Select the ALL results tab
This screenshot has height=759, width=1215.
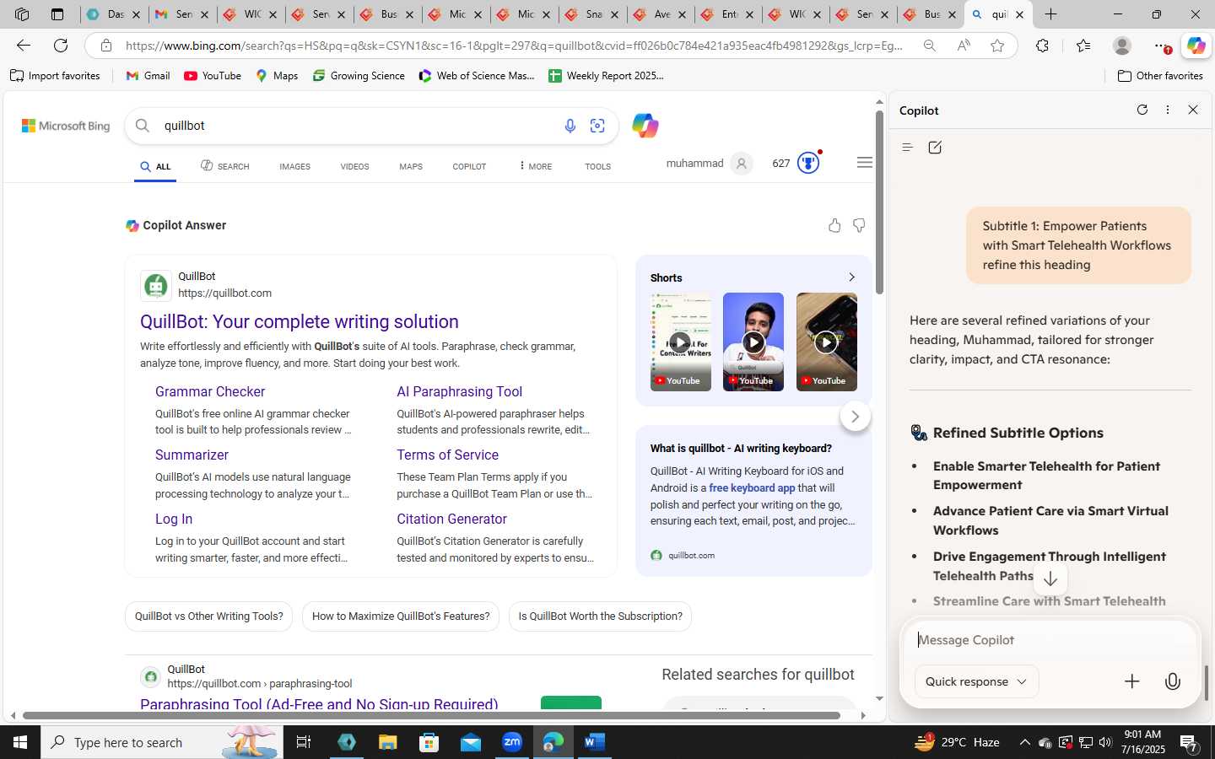[x=156, y=166]
